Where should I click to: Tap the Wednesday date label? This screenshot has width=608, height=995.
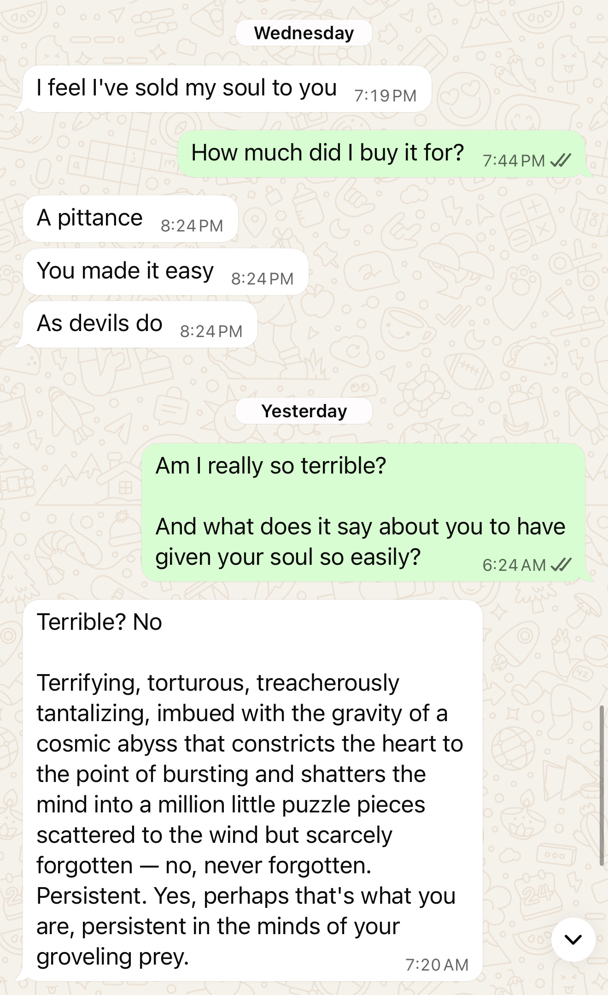point(304,33)
